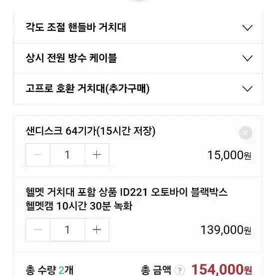Expand the 상시 전원 방수 케이블 option
This screenshot has height=276, width=276.
tap(138, 58)
